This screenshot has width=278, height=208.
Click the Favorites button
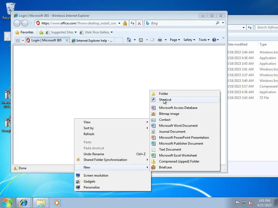pos(24,32)
